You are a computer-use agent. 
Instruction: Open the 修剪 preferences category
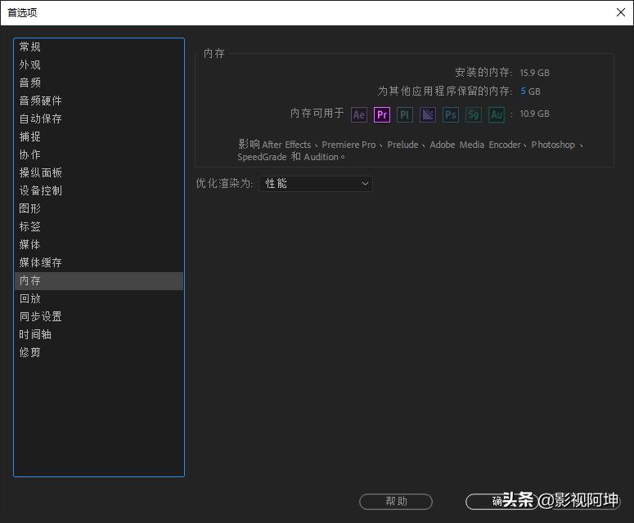click(x=99, y=352)
